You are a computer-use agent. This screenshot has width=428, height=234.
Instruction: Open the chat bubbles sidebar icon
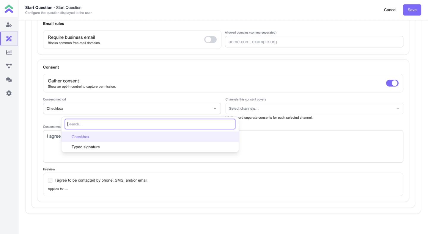pyautogui.click(x=9, y=80)
